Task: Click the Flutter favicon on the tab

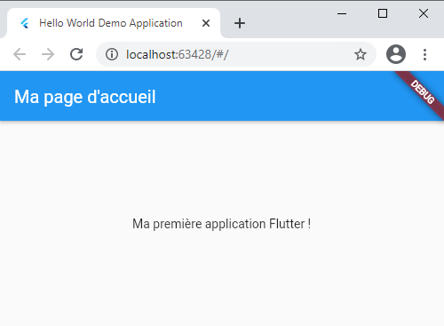Action: point(25,23)
